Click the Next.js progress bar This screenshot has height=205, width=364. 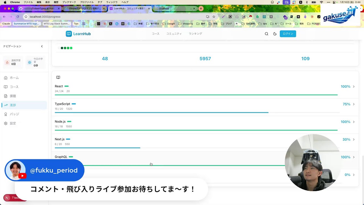click(x=197, y=148)
